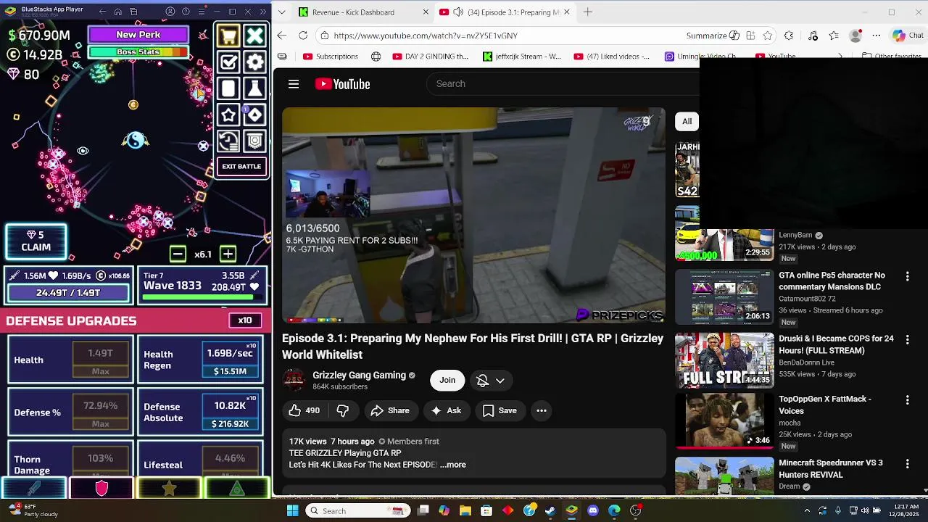Viewport: 928px width, 522px height.
Task: Open the star icon in game menu
Action: [x=228, y=115]
